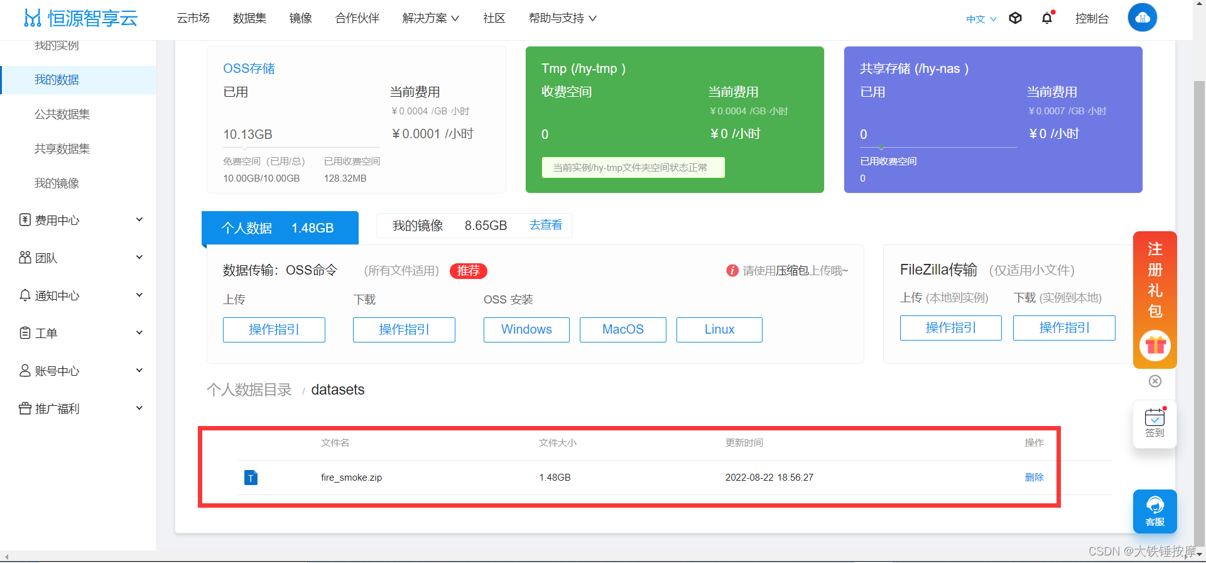Open the 控制台 console link
Image resolution: width=1206 pixels, height=563 pixels.
click(x=1092, y=18)
